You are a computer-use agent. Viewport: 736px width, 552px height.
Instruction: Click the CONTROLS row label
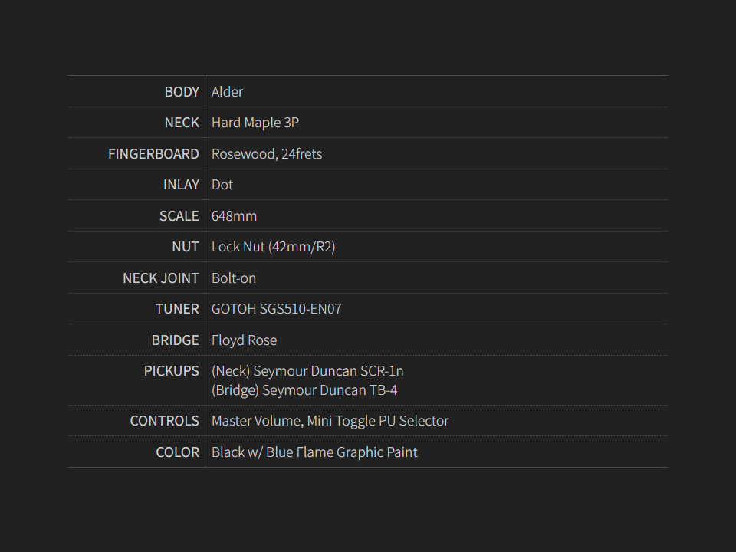[x=165, y=421]
